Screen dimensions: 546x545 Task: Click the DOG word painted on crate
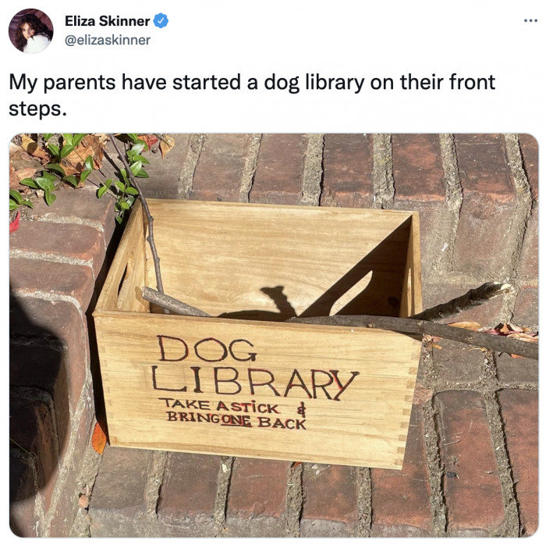[x=207, y=350]
